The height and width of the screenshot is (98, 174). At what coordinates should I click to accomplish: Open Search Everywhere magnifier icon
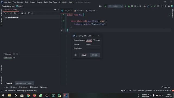[x=166, y=6]
